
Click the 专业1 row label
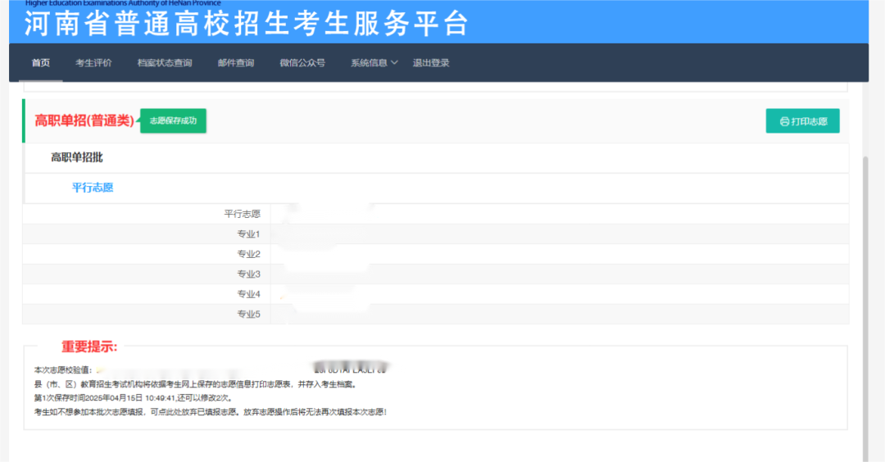[248, 234]
